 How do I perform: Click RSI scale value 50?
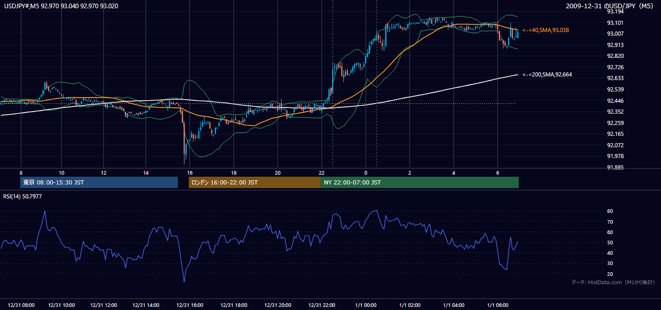point(610,242)
